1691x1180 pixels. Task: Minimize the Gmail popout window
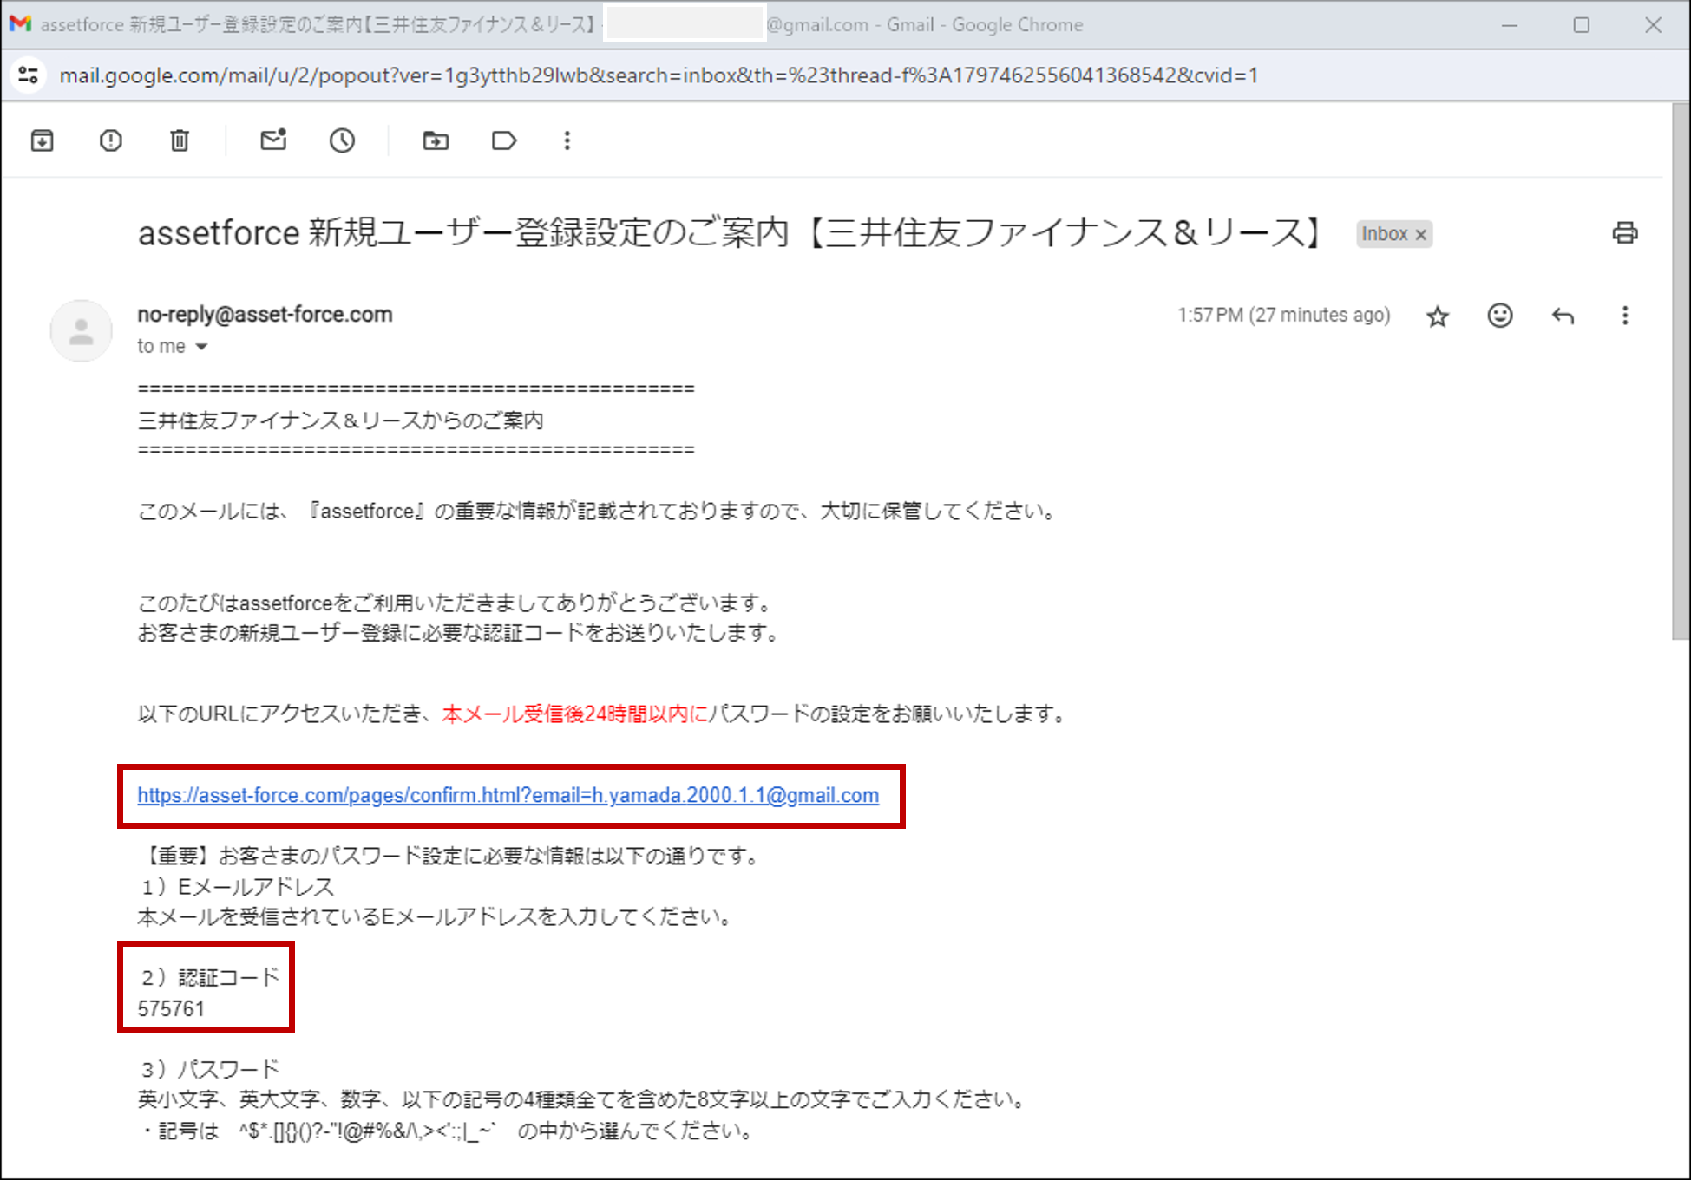coord(1510,25)
